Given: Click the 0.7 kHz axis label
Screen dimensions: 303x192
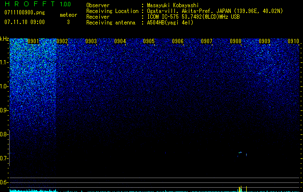Looking at the screenshot, I should (x=4, y=158).
